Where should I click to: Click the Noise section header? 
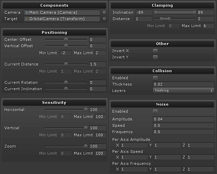click(x=162, y=104)
